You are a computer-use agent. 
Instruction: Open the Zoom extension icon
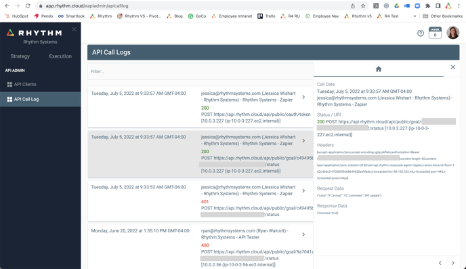coord(417,5)
